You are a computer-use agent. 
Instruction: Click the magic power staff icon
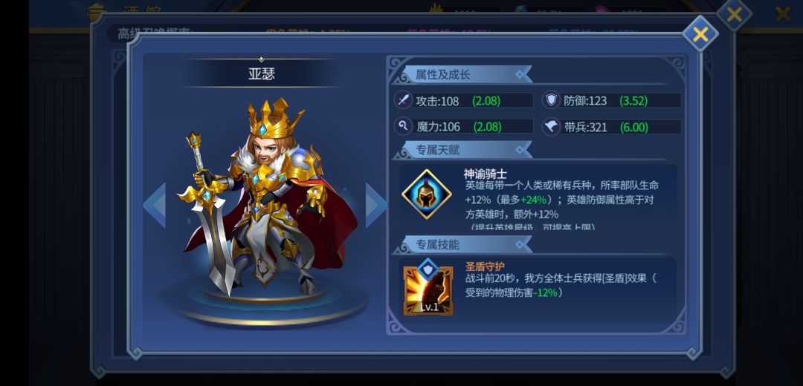[x=403, y=126]
